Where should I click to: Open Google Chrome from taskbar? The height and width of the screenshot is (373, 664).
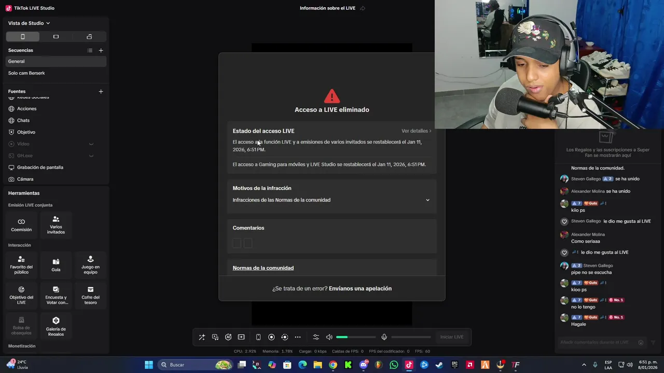coord(333,365)
